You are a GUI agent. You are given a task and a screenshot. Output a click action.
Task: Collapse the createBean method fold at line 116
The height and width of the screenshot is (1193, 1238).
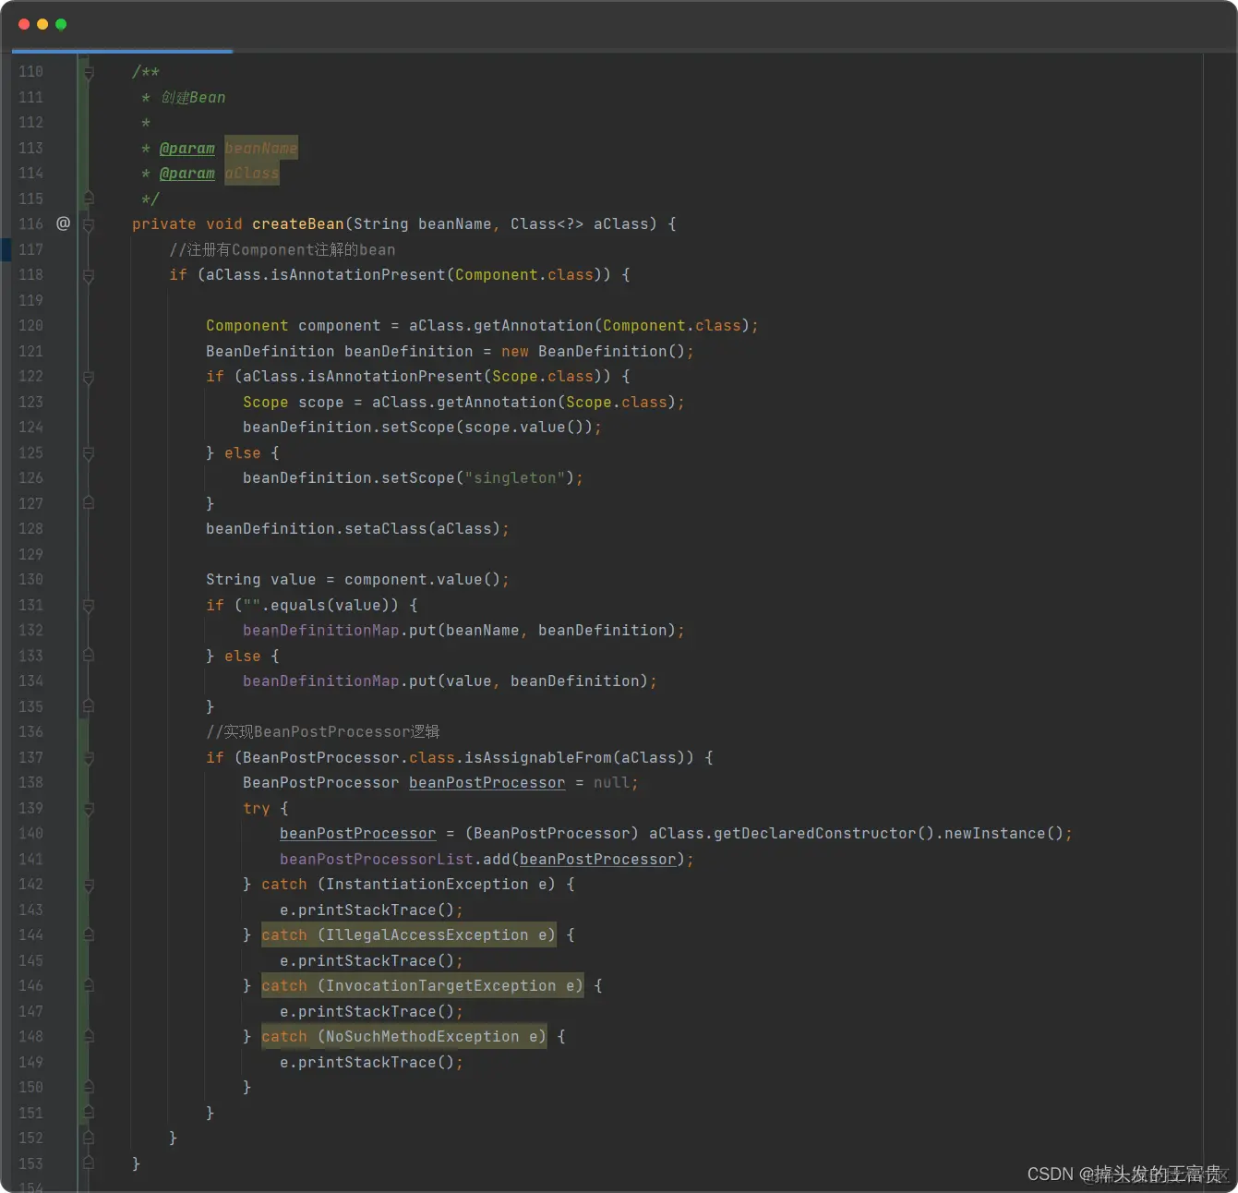pyautogui.click(x=89, y=224)
